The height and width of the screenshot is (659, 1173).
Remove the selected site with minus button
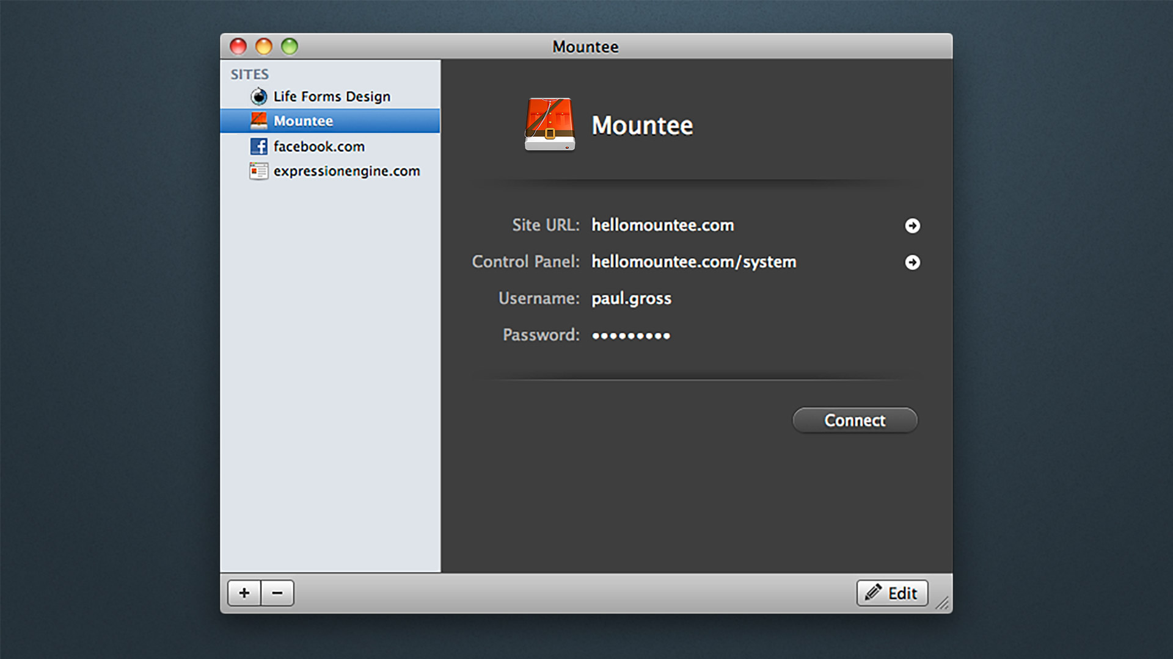tap(277, 593)
